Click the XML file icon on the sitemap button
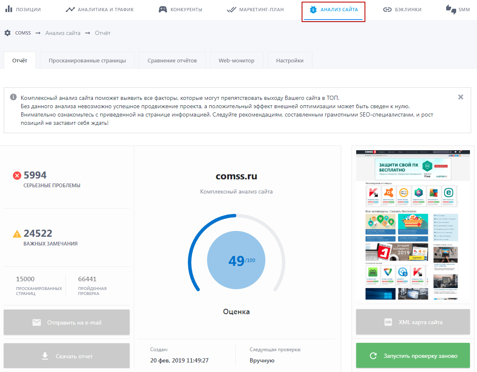The width and height of the screenshot is (477, 372). tap(388, 322)
